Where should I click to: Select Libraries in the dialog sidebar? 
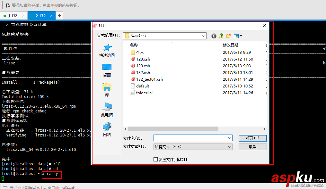pyautogui.click(x=107, y=90)
